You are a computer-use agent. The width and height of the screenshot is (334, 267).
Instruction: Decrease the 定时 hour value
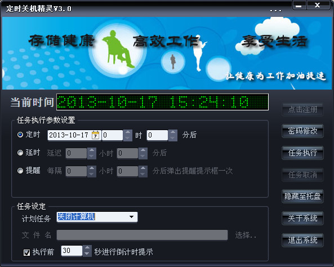128,138
